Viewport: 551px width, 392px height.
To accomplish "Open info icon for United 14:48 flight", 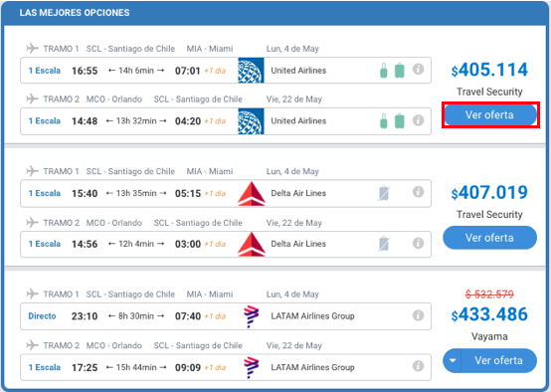I will point(418,120).
